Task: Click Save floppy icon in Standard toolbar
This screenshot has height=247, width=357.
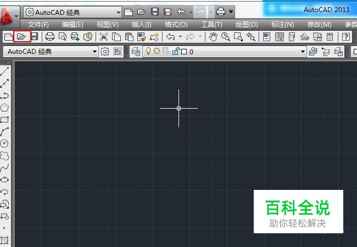Action: [35, 37]
